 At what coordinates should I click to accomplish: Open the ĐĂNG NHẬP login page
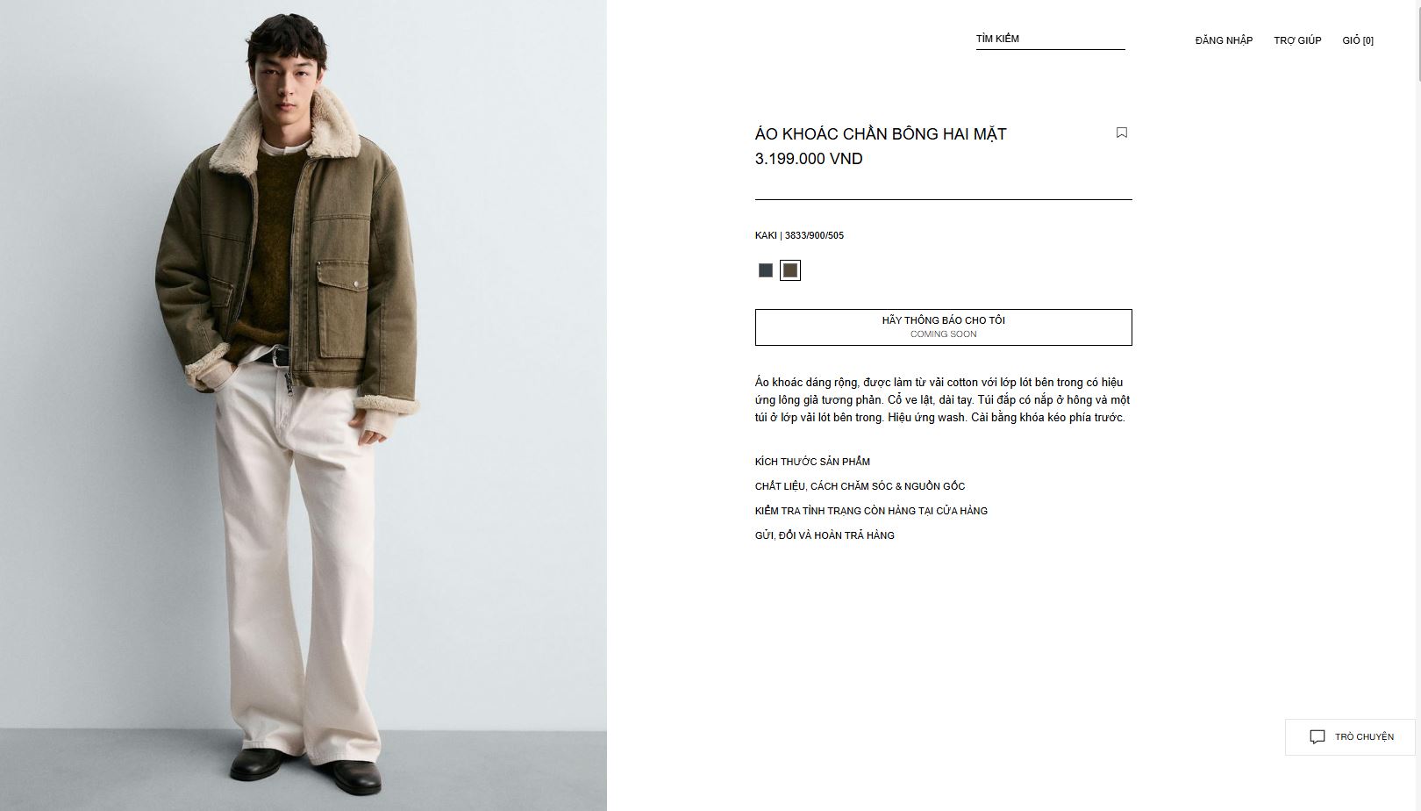(x=1224, y=40)
